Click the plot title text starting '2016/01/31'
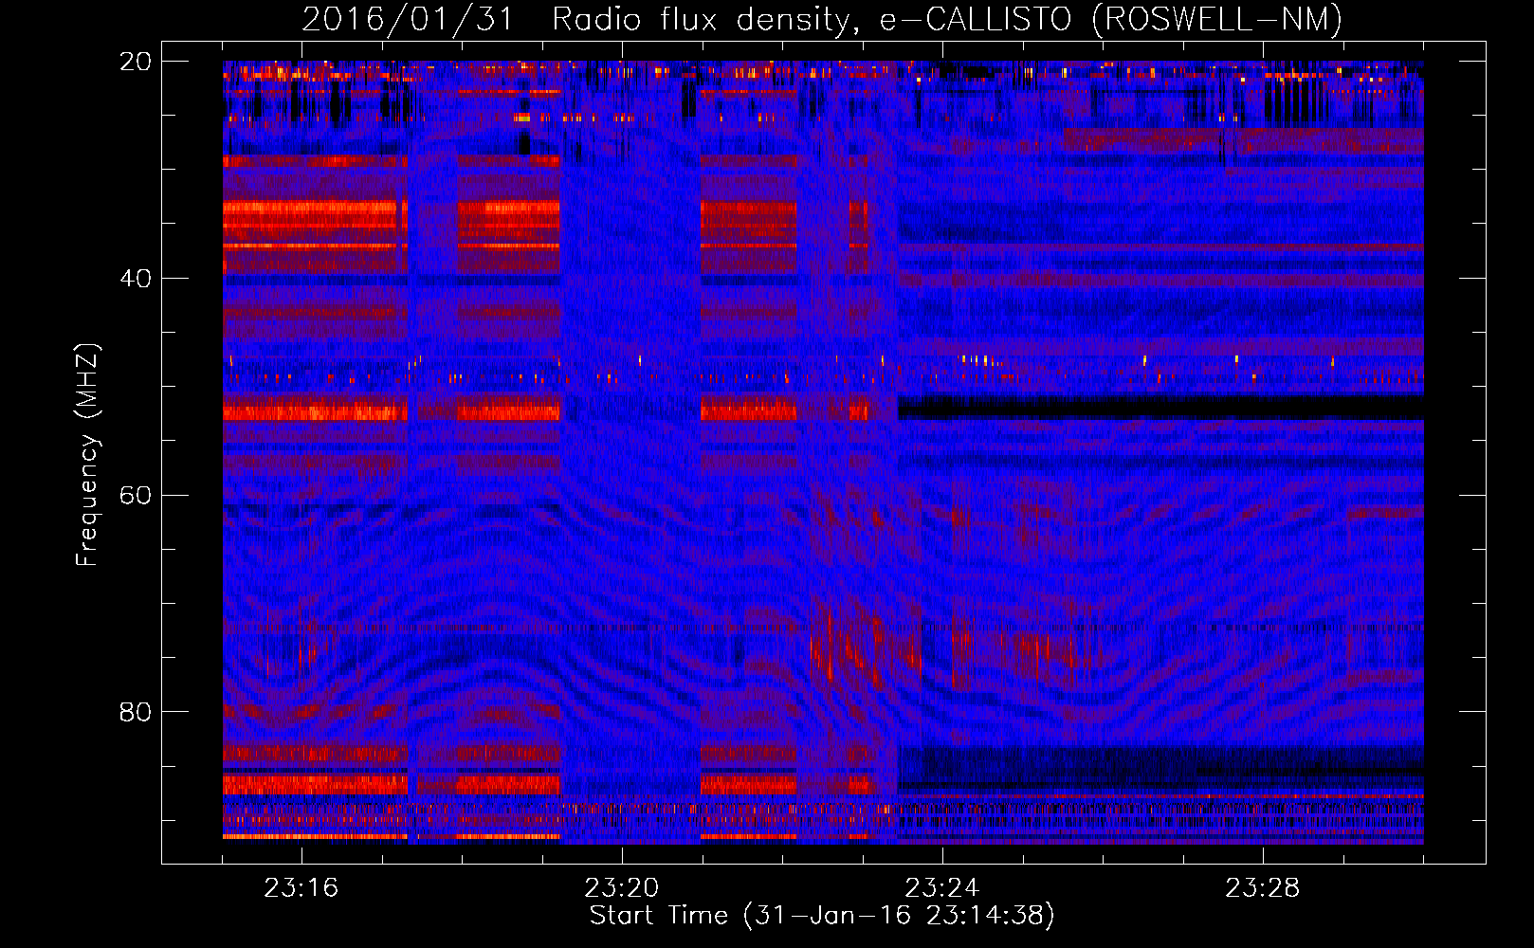 pos(822,19)
